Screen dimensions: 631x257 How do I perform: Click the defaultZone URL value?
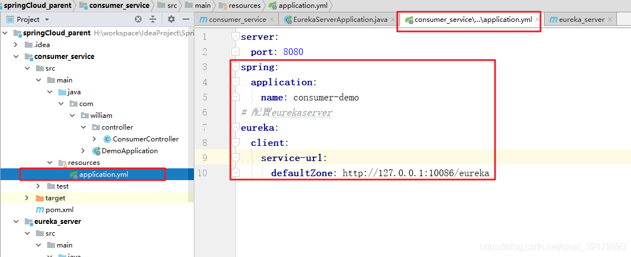(x=416, y=173)
